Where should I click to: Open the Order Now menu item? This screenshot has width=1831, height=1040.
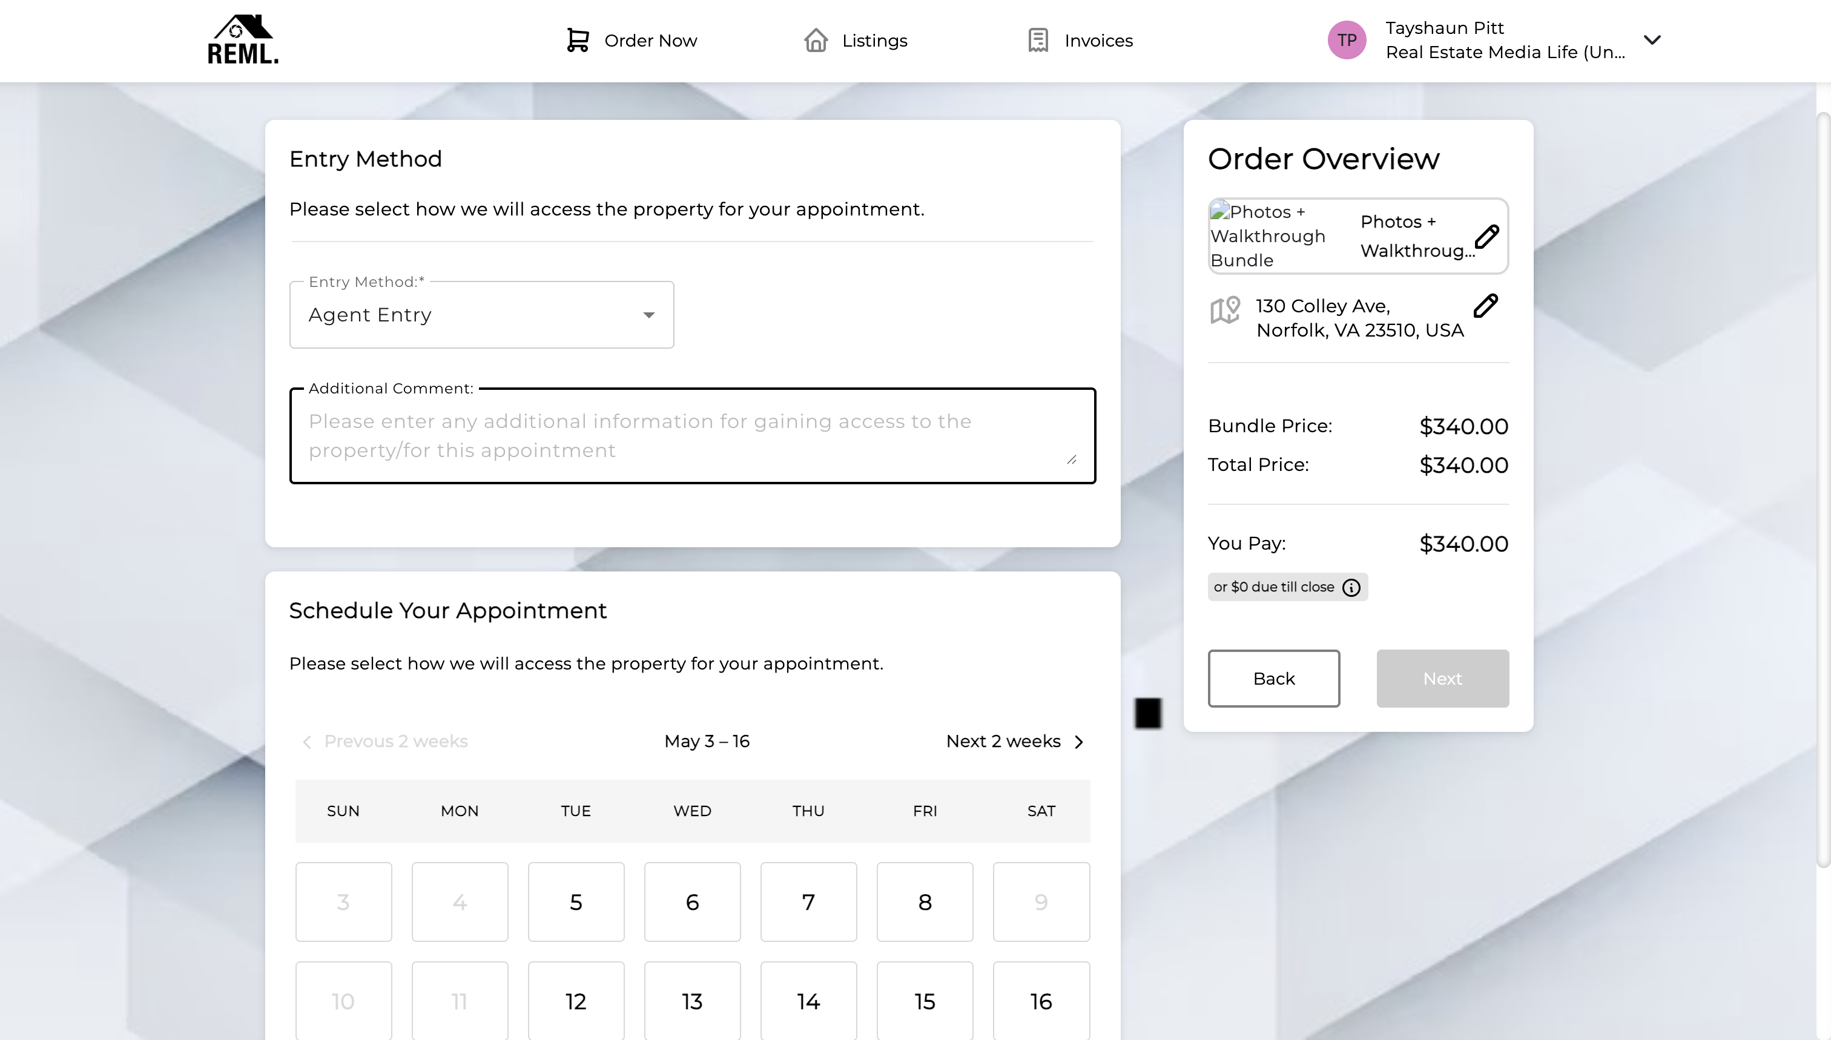click(x=632, y=40)
